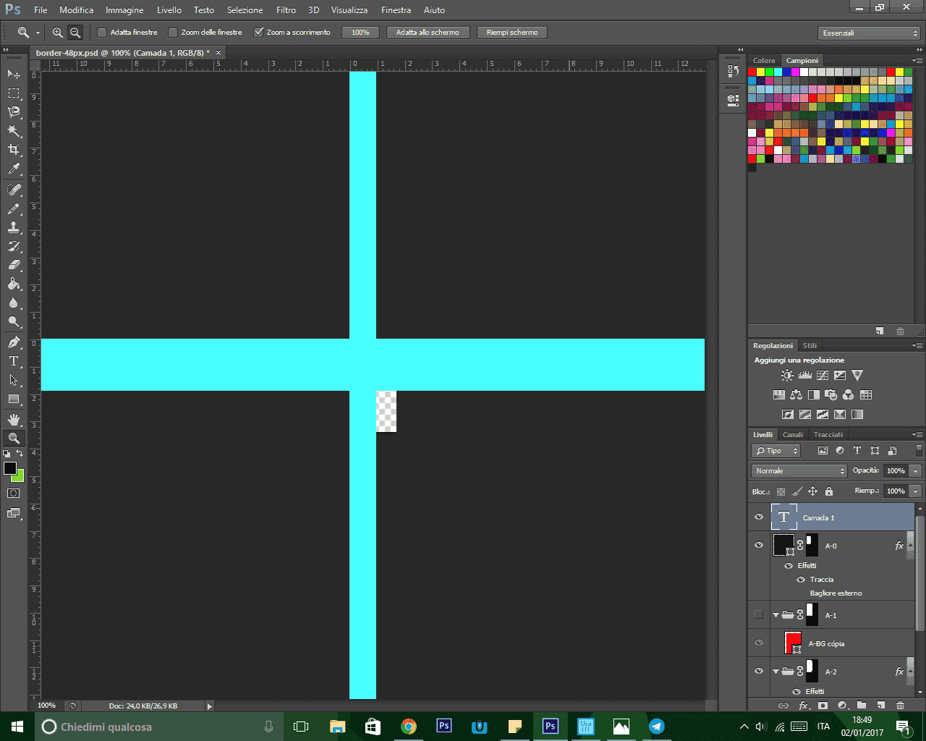The height and width of the screenshot is (741, 926).
Task: Click the 100% zoom button
Action: tap(360, 33)
